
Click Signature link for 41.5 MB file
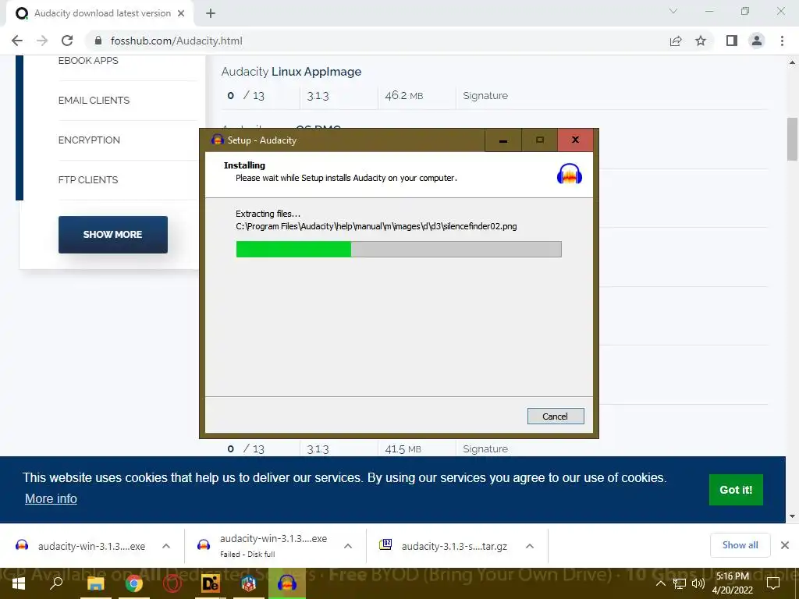click(485, 448)
